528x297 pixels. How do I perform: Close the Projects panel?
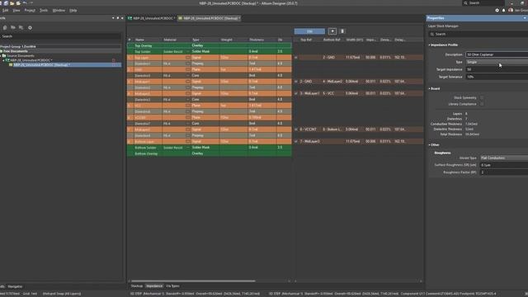tap(122, 18)
